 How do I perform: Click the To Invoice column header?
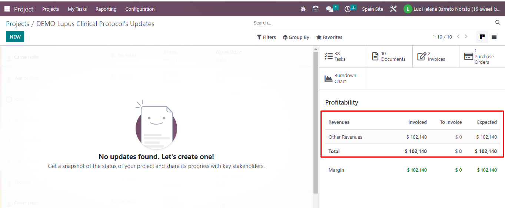(x=451, y=122)
